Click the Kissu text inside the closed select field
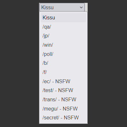This screenshot has width=127, height=127. [x=47, y=7]
